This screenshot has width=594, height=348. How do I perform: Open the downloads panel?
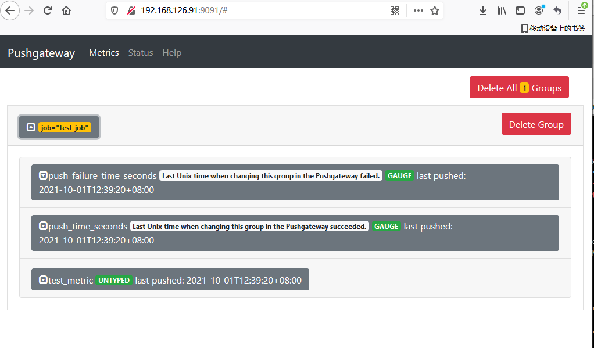(483, 10)
